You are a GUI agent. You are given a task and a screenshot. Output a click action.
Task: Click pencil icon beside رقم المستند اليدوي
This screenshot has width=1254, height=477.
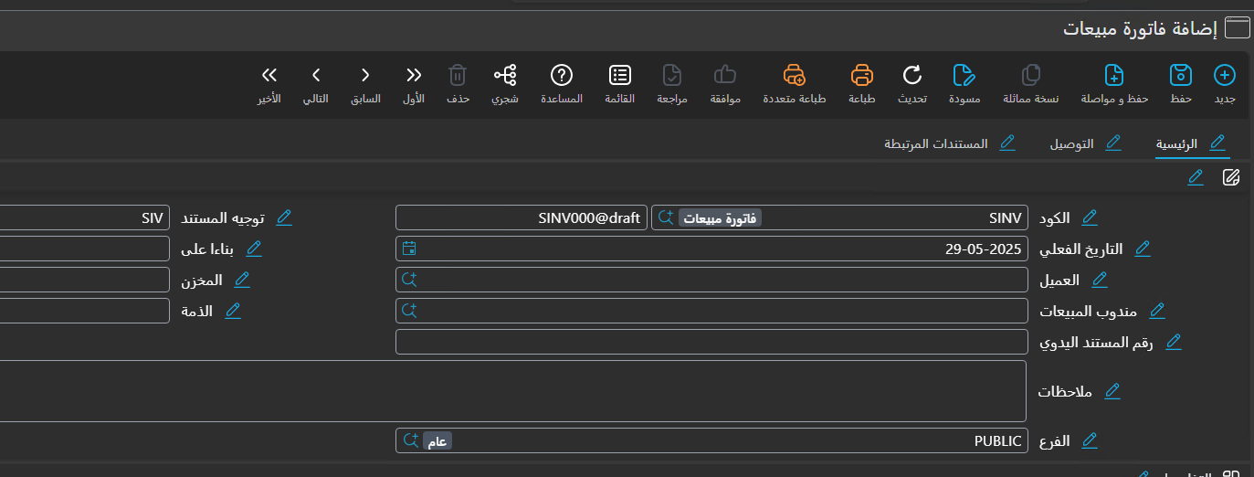(1174, 342)
